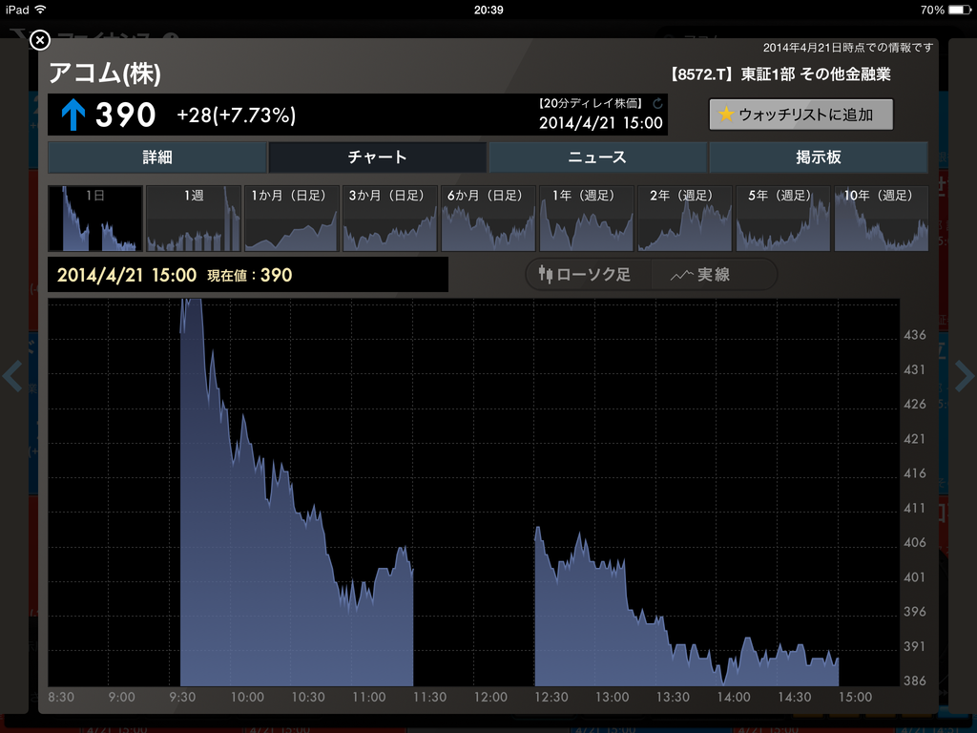Tap the 9:30 time axis label

coord(182,697)
